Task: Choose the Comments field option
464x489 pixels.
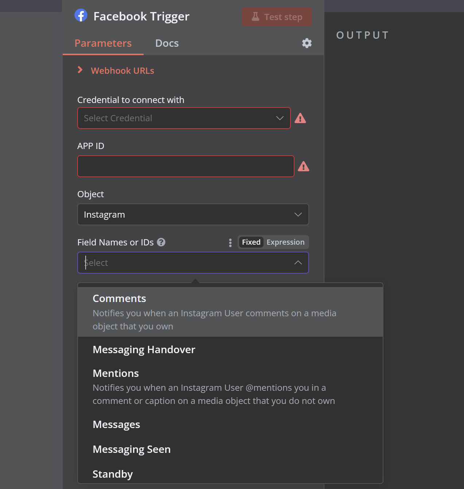Action: point(230,312)
